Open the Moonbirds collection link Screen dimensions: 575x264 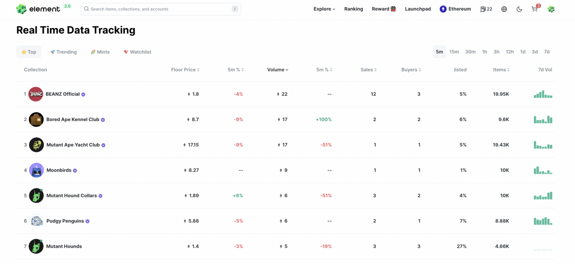[x=59, y=170]
